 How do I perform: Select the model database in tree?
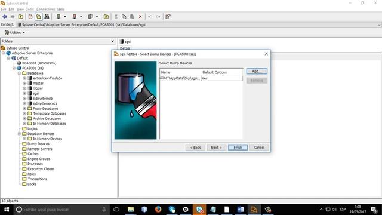click(x=38, y=88)
